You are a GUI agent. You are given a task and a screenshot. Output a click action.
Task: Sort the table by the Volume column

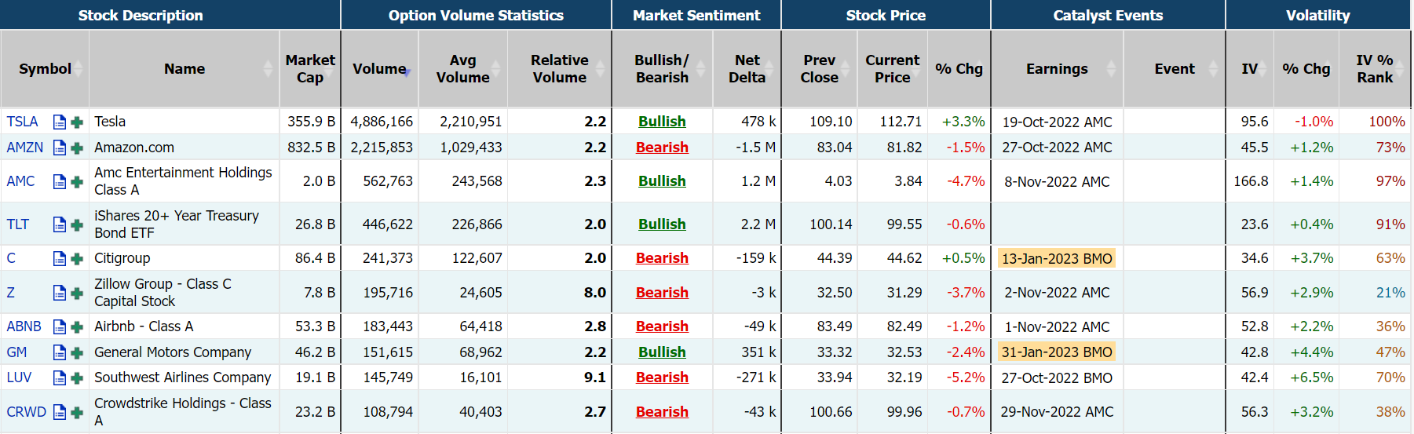(x=379, y=69)
